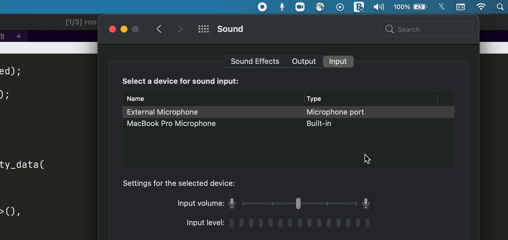
Task: Open the Wi-Fi menu
Action: pos(481,7)
